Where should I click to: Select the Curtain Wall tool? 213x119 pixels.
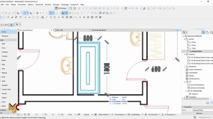pyautogui.click(x=6, y=89)
